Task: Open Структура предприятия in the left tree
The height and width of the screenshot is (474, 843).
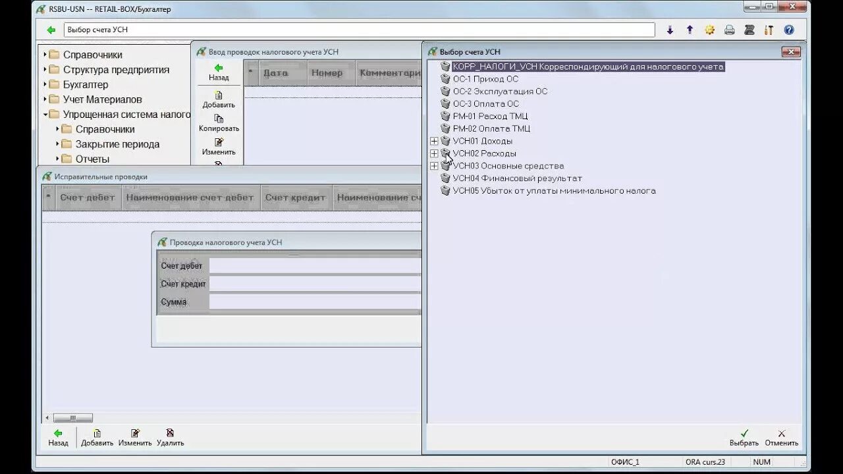Action: click(116, 70)
